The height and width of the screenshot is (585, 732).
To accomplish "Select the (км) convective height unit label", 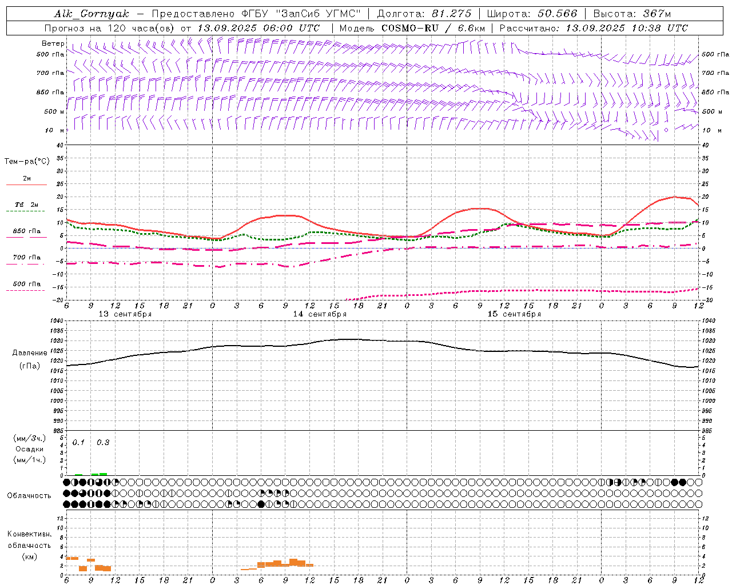I will coord(30,556).
